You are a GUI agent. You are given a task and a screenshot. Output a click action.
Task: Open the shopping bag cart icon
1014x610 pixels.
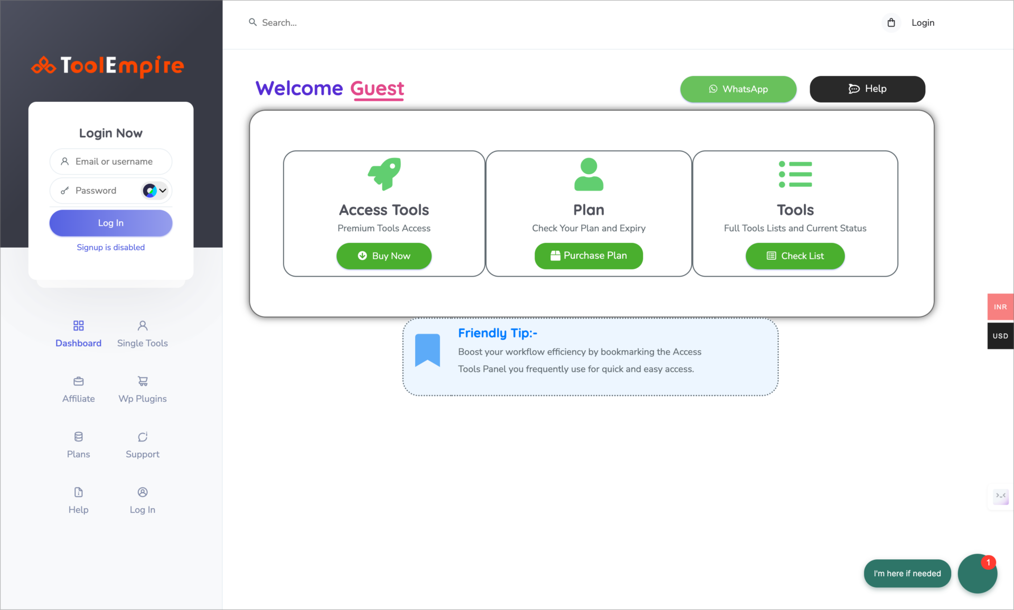click(891, 23)
